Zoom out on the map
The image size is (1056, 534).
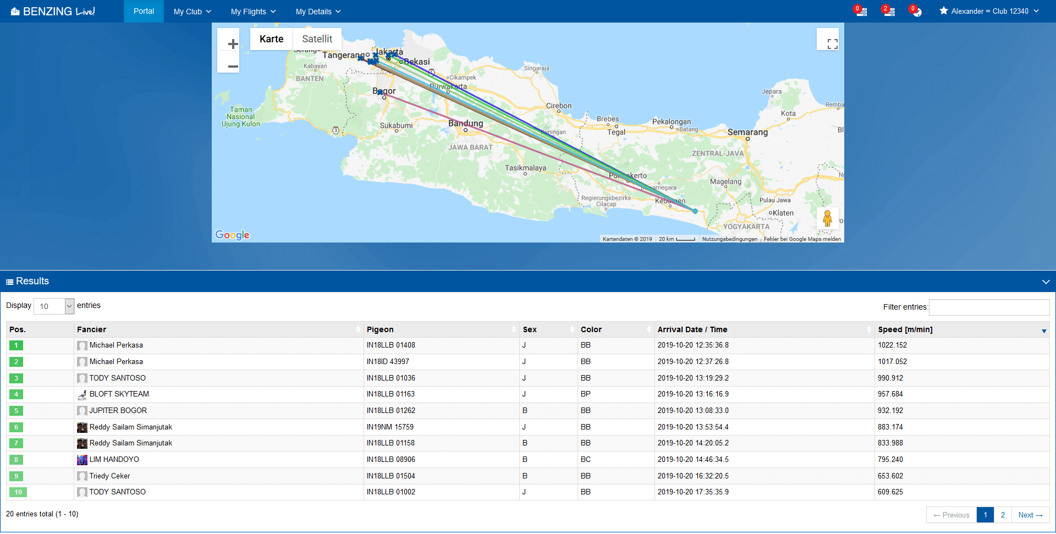click(233, 67)
